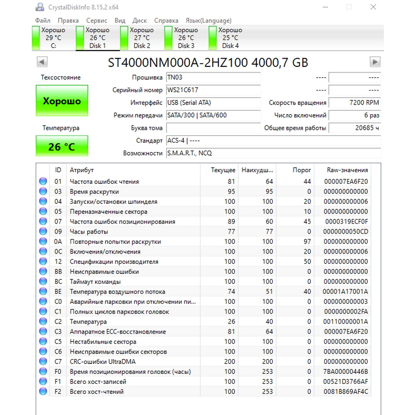Open the Файл menu

point(43,20)
